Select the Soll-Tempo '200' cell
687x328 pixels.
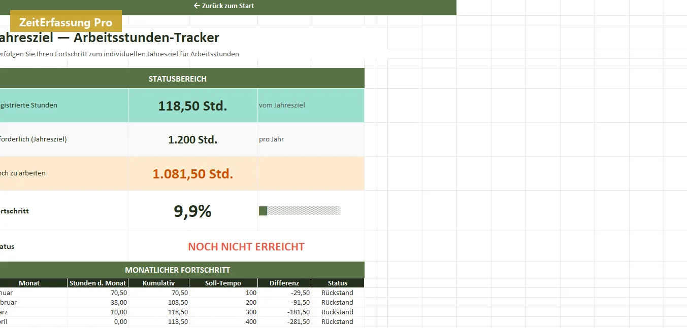coord(223,302)
